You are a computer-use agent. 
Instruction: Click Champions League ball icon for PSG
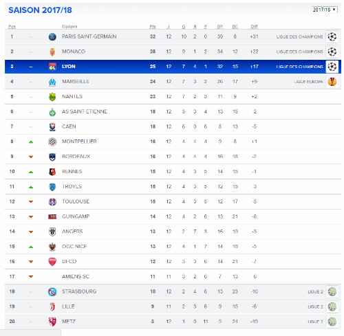click(x=332, y=36)
